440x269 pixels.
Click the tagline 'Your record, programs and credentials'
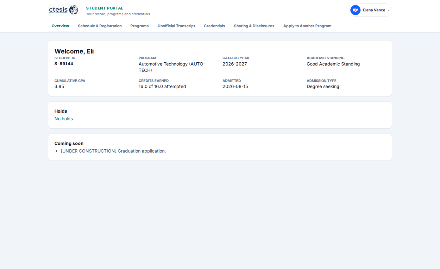(118, 14)
